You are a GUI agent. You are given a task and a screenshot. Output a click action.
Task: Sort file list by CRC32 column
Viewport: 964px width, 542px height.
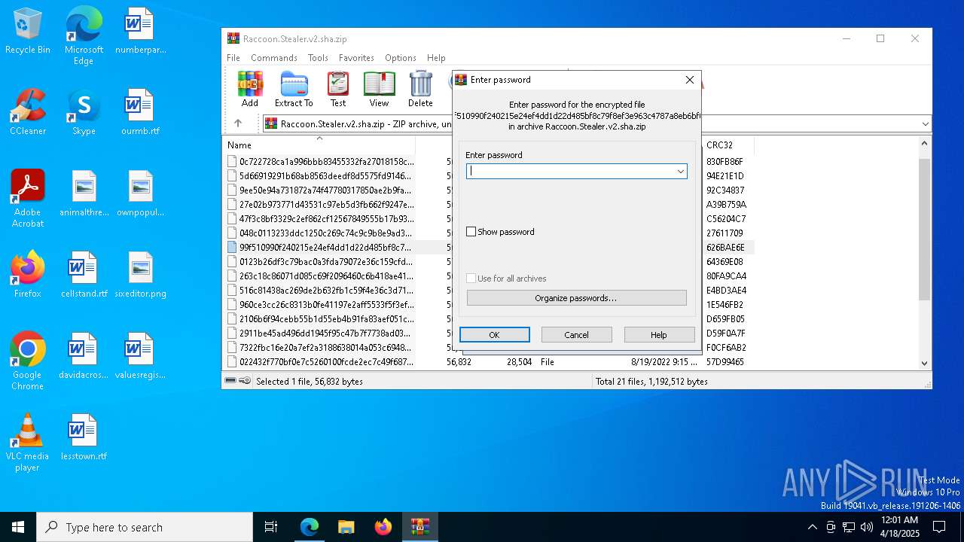[x=728, y=145]
